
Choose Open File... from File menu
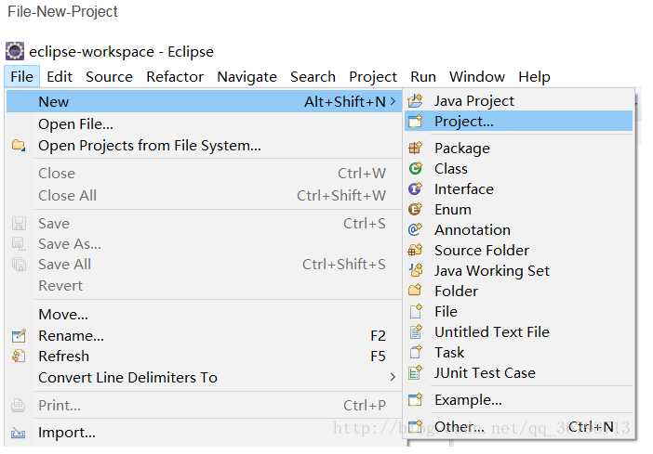click(x=204, y=123)
